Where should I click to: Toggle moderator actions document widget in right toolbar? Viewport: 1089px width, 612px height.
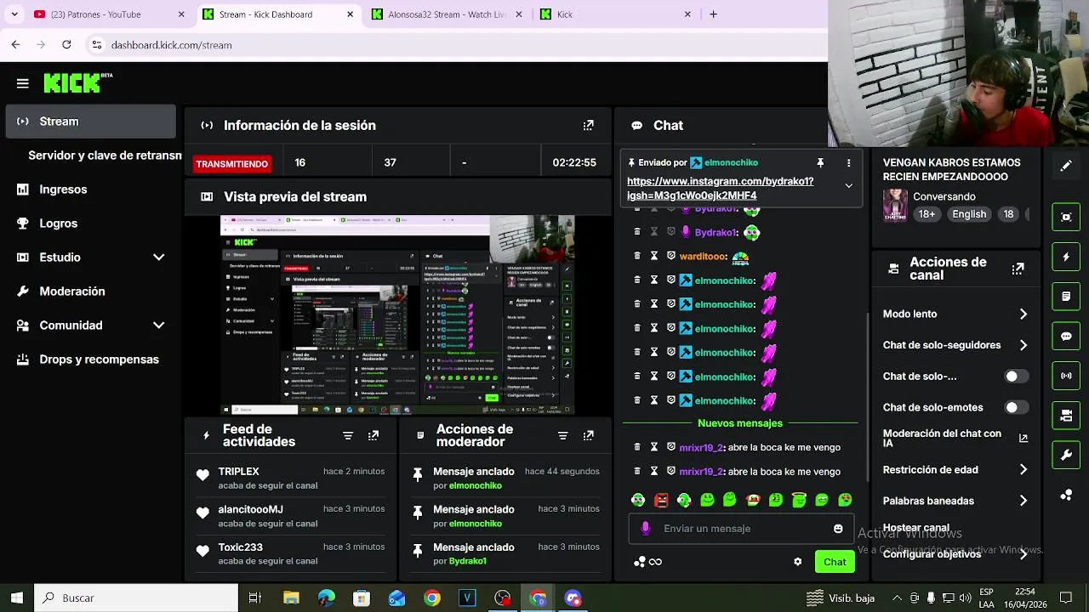(1066, 297)
